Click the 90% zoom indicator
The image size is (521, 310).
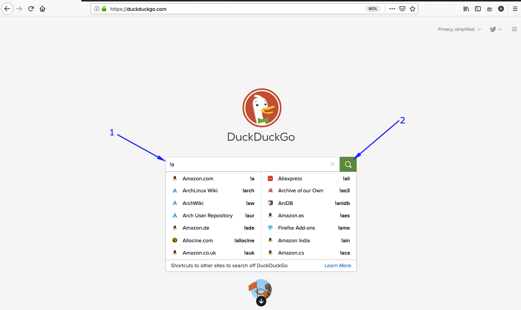tap(373, 8)
